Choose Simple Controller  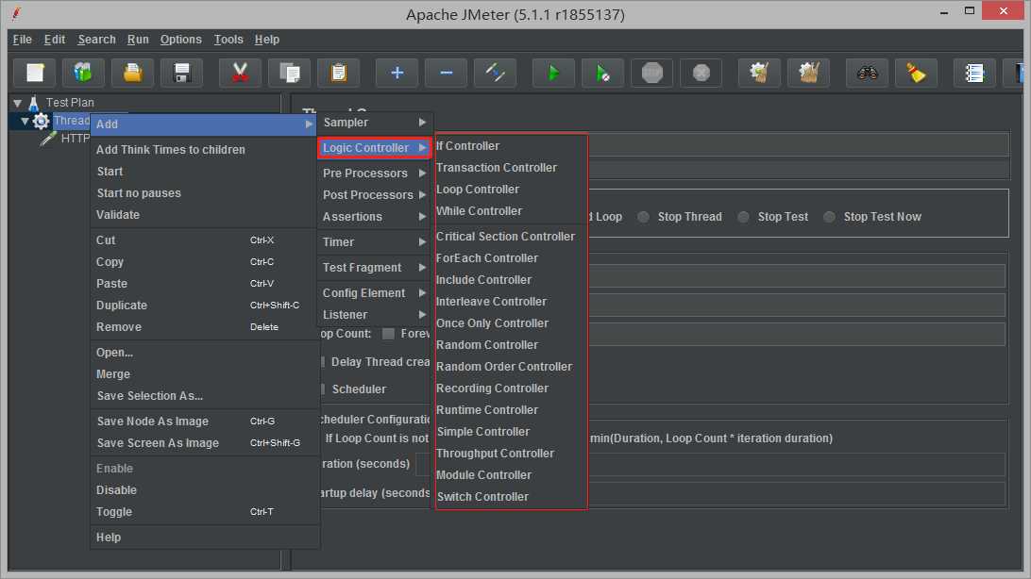point(511,431)
